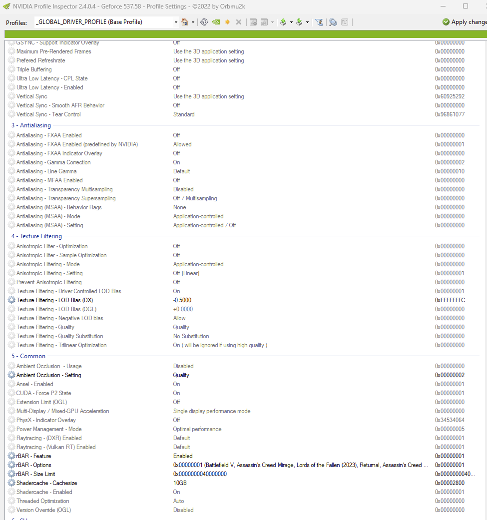
Task: Click the gear icon beside rBAR - Options
Action: tap(11, 465)
